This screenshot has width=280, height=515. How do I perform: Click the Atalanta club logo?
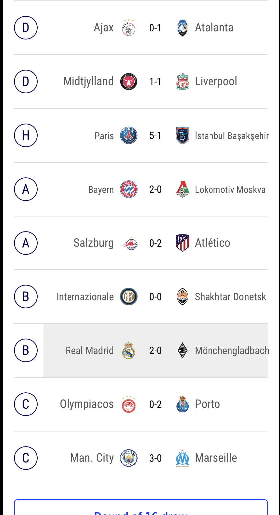182,27
